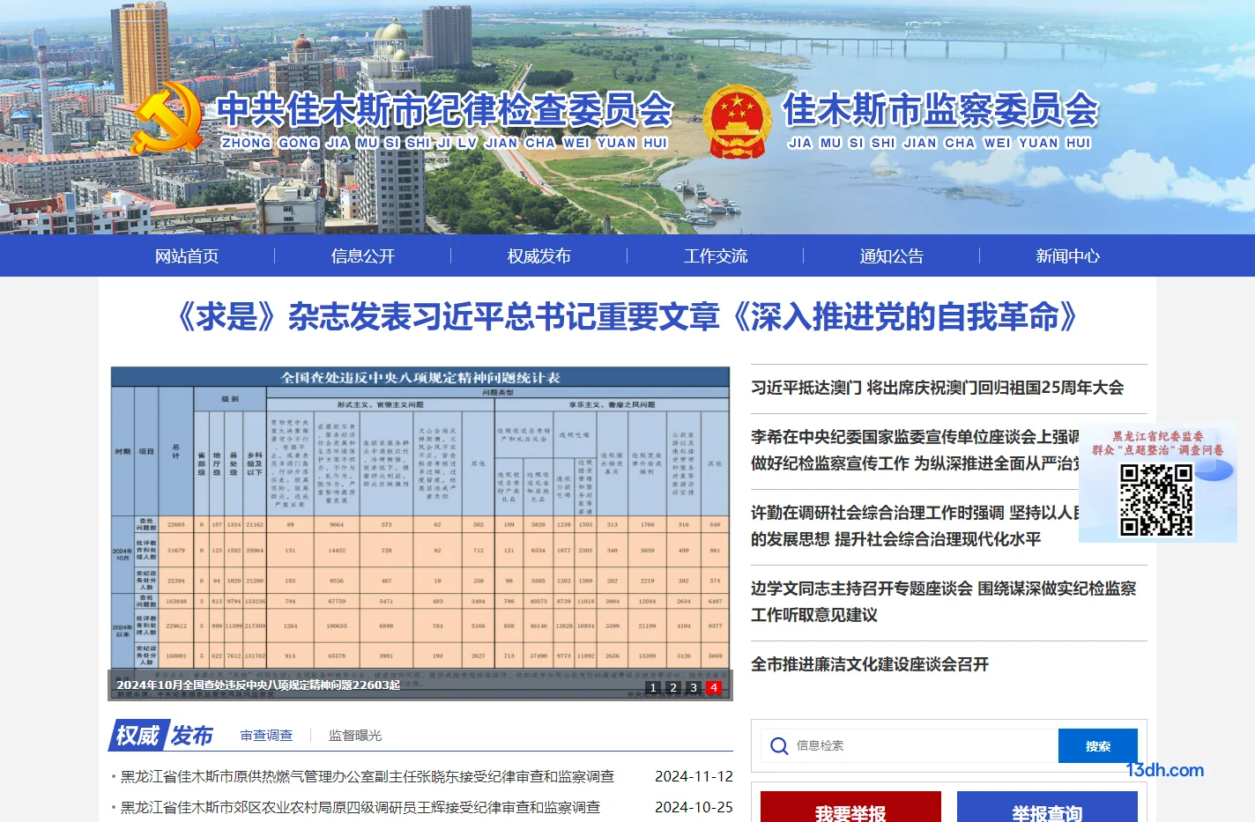
Task: Select the 权威发布 section heading
Action: [163, 736]
